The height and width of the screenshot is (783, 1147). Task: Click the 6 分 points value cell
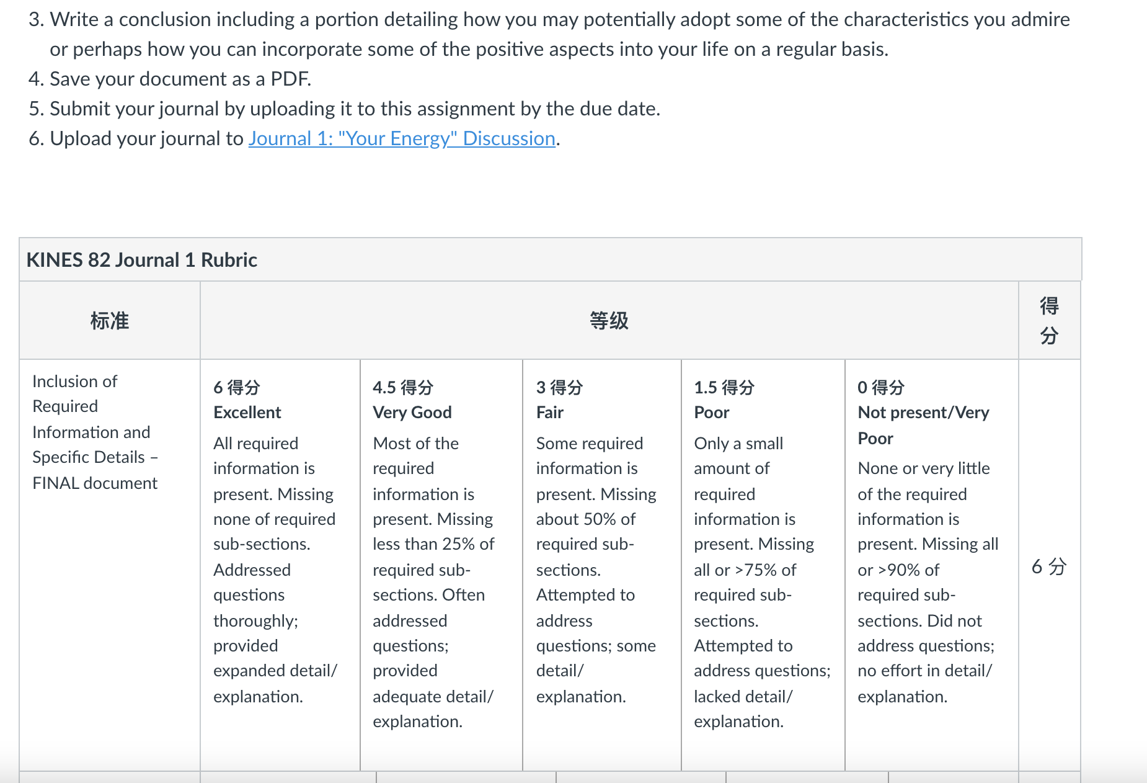1049,566
